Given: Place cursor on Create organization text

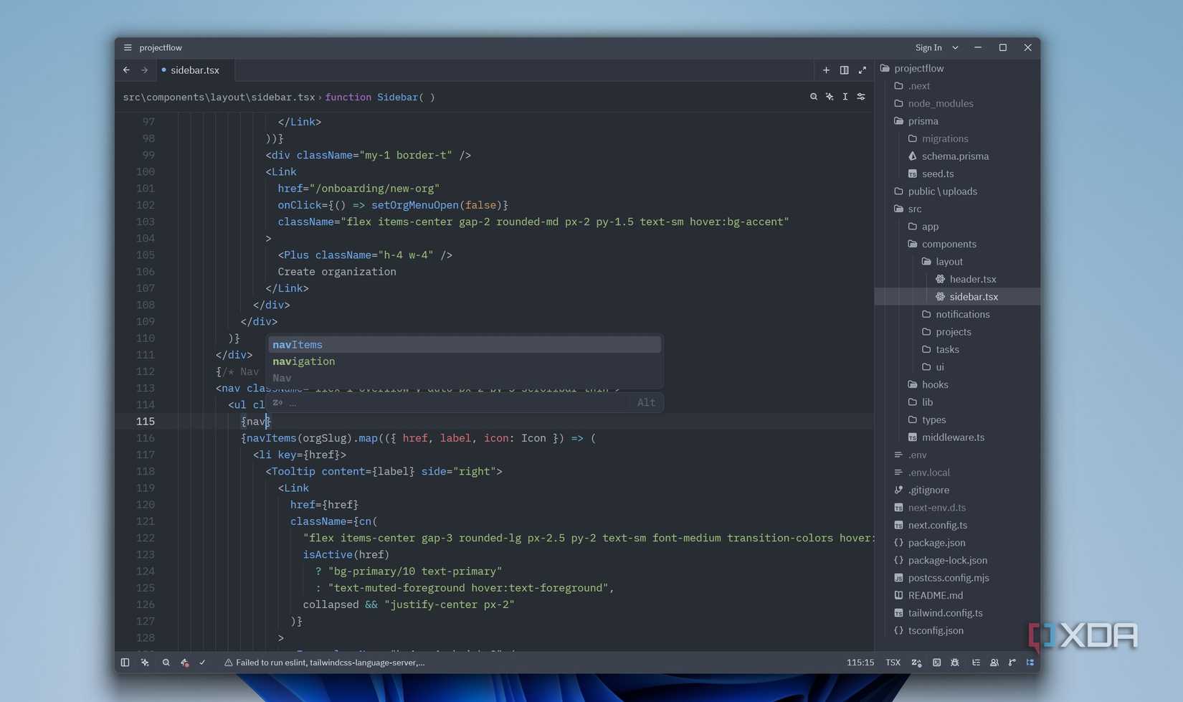Looking at the screenshot, I should (337, 272).
